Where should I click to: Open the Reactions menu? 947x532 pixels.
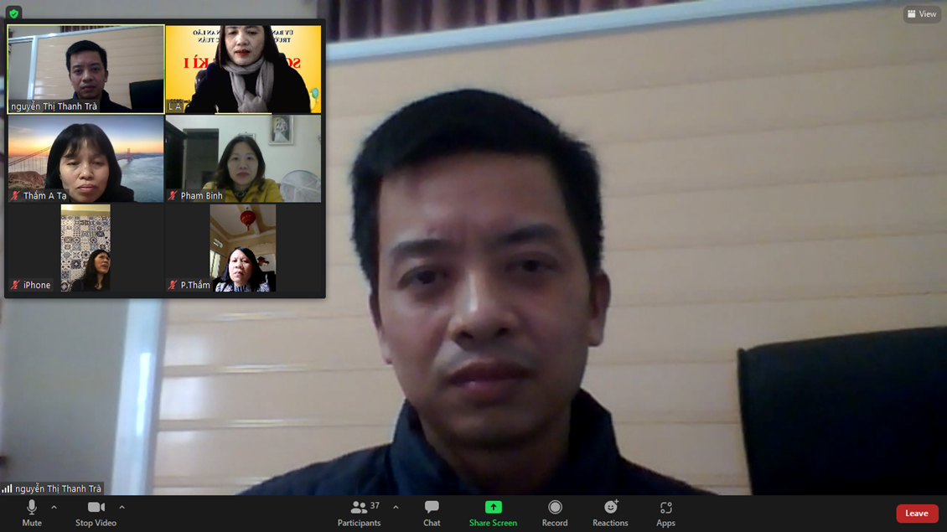pyautogui.click(x=610, y=512)
